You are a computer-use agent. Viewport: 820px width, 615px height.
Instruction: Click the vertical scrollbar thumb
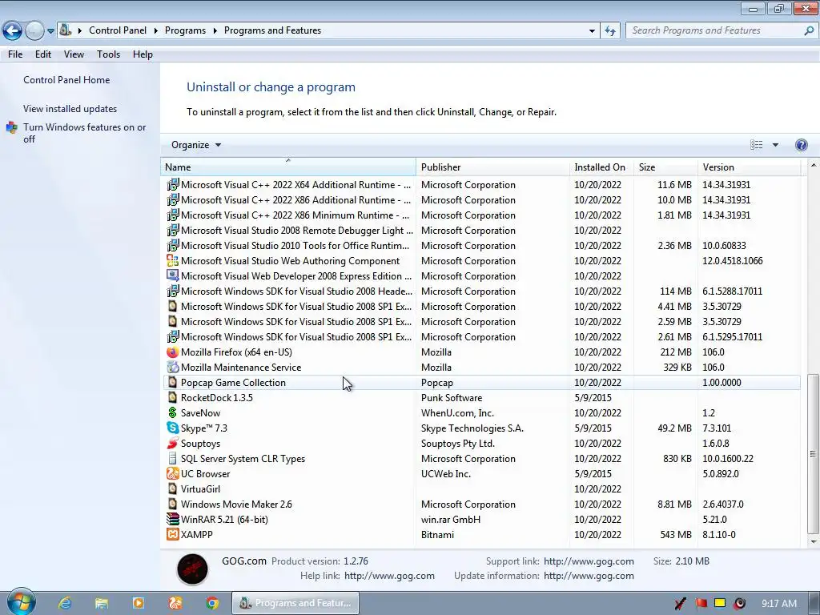click(x=814, y=453)
